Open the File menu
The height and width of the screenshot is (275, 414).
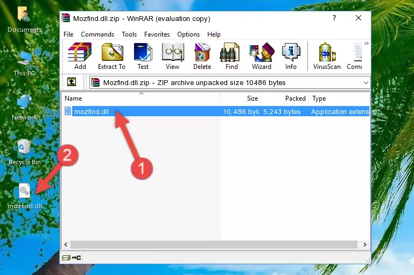click(68, 34)
